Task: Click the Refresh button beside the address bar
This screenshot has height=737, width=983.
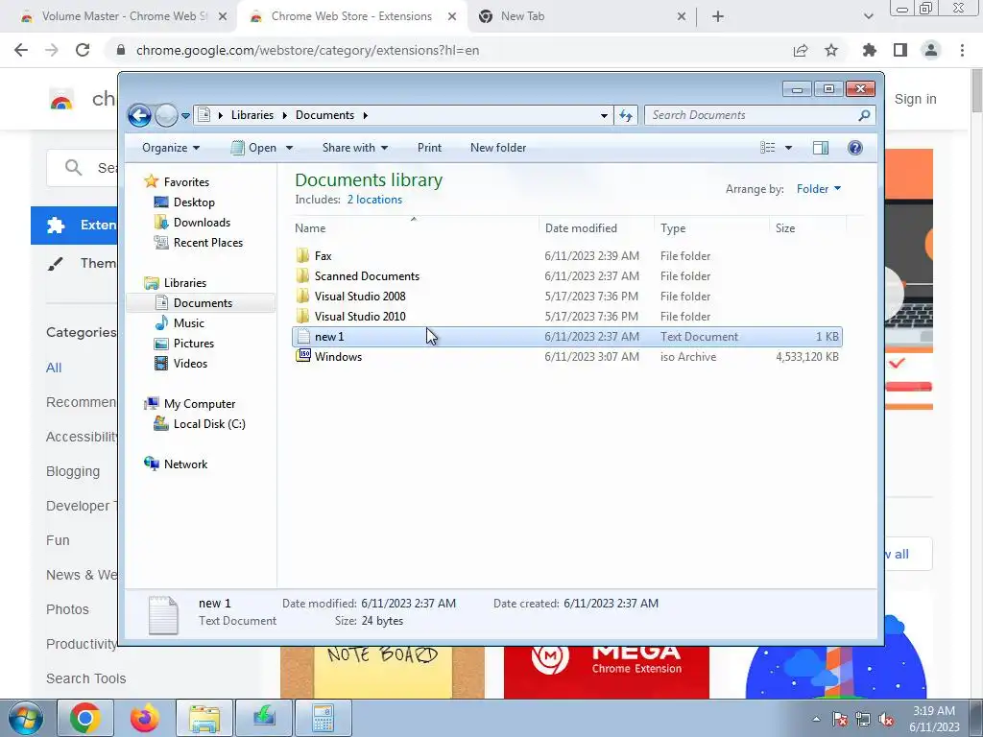Action: click(626, 115)
